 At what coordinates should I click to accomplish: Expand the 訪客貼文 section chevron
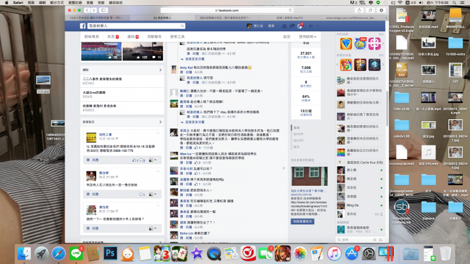point(161,122)
